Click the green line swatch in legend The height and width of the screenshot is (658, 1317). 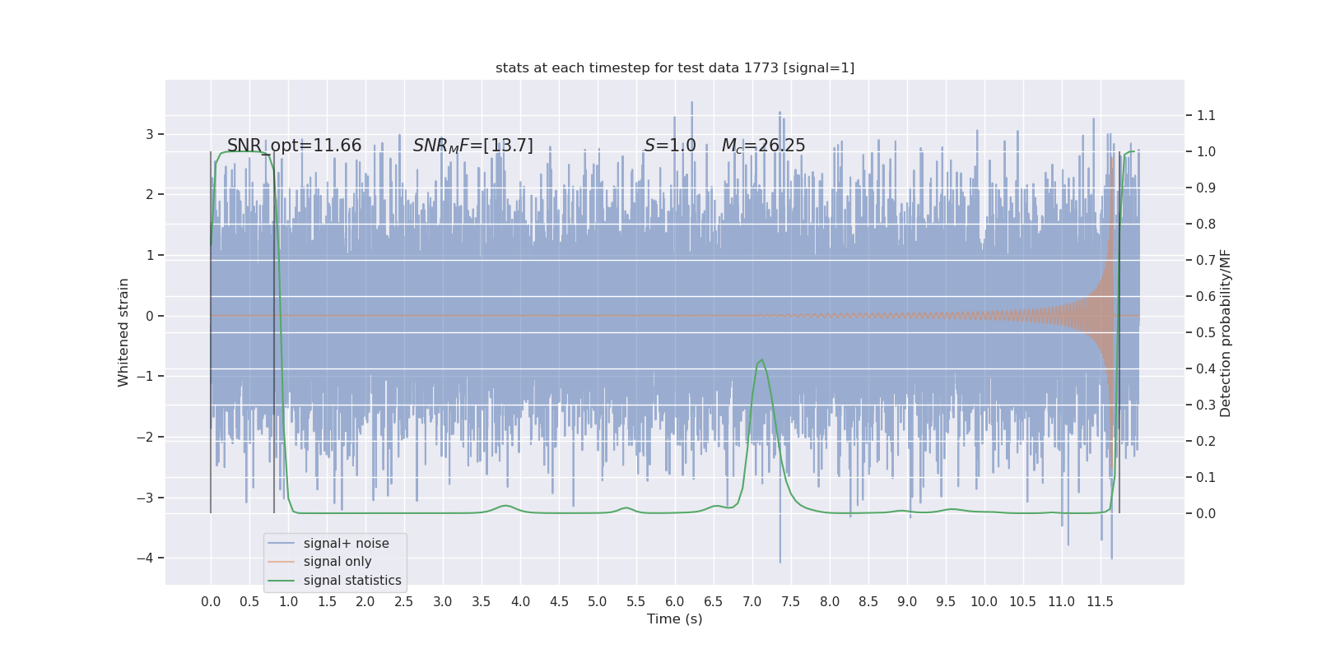pos(281,581)
